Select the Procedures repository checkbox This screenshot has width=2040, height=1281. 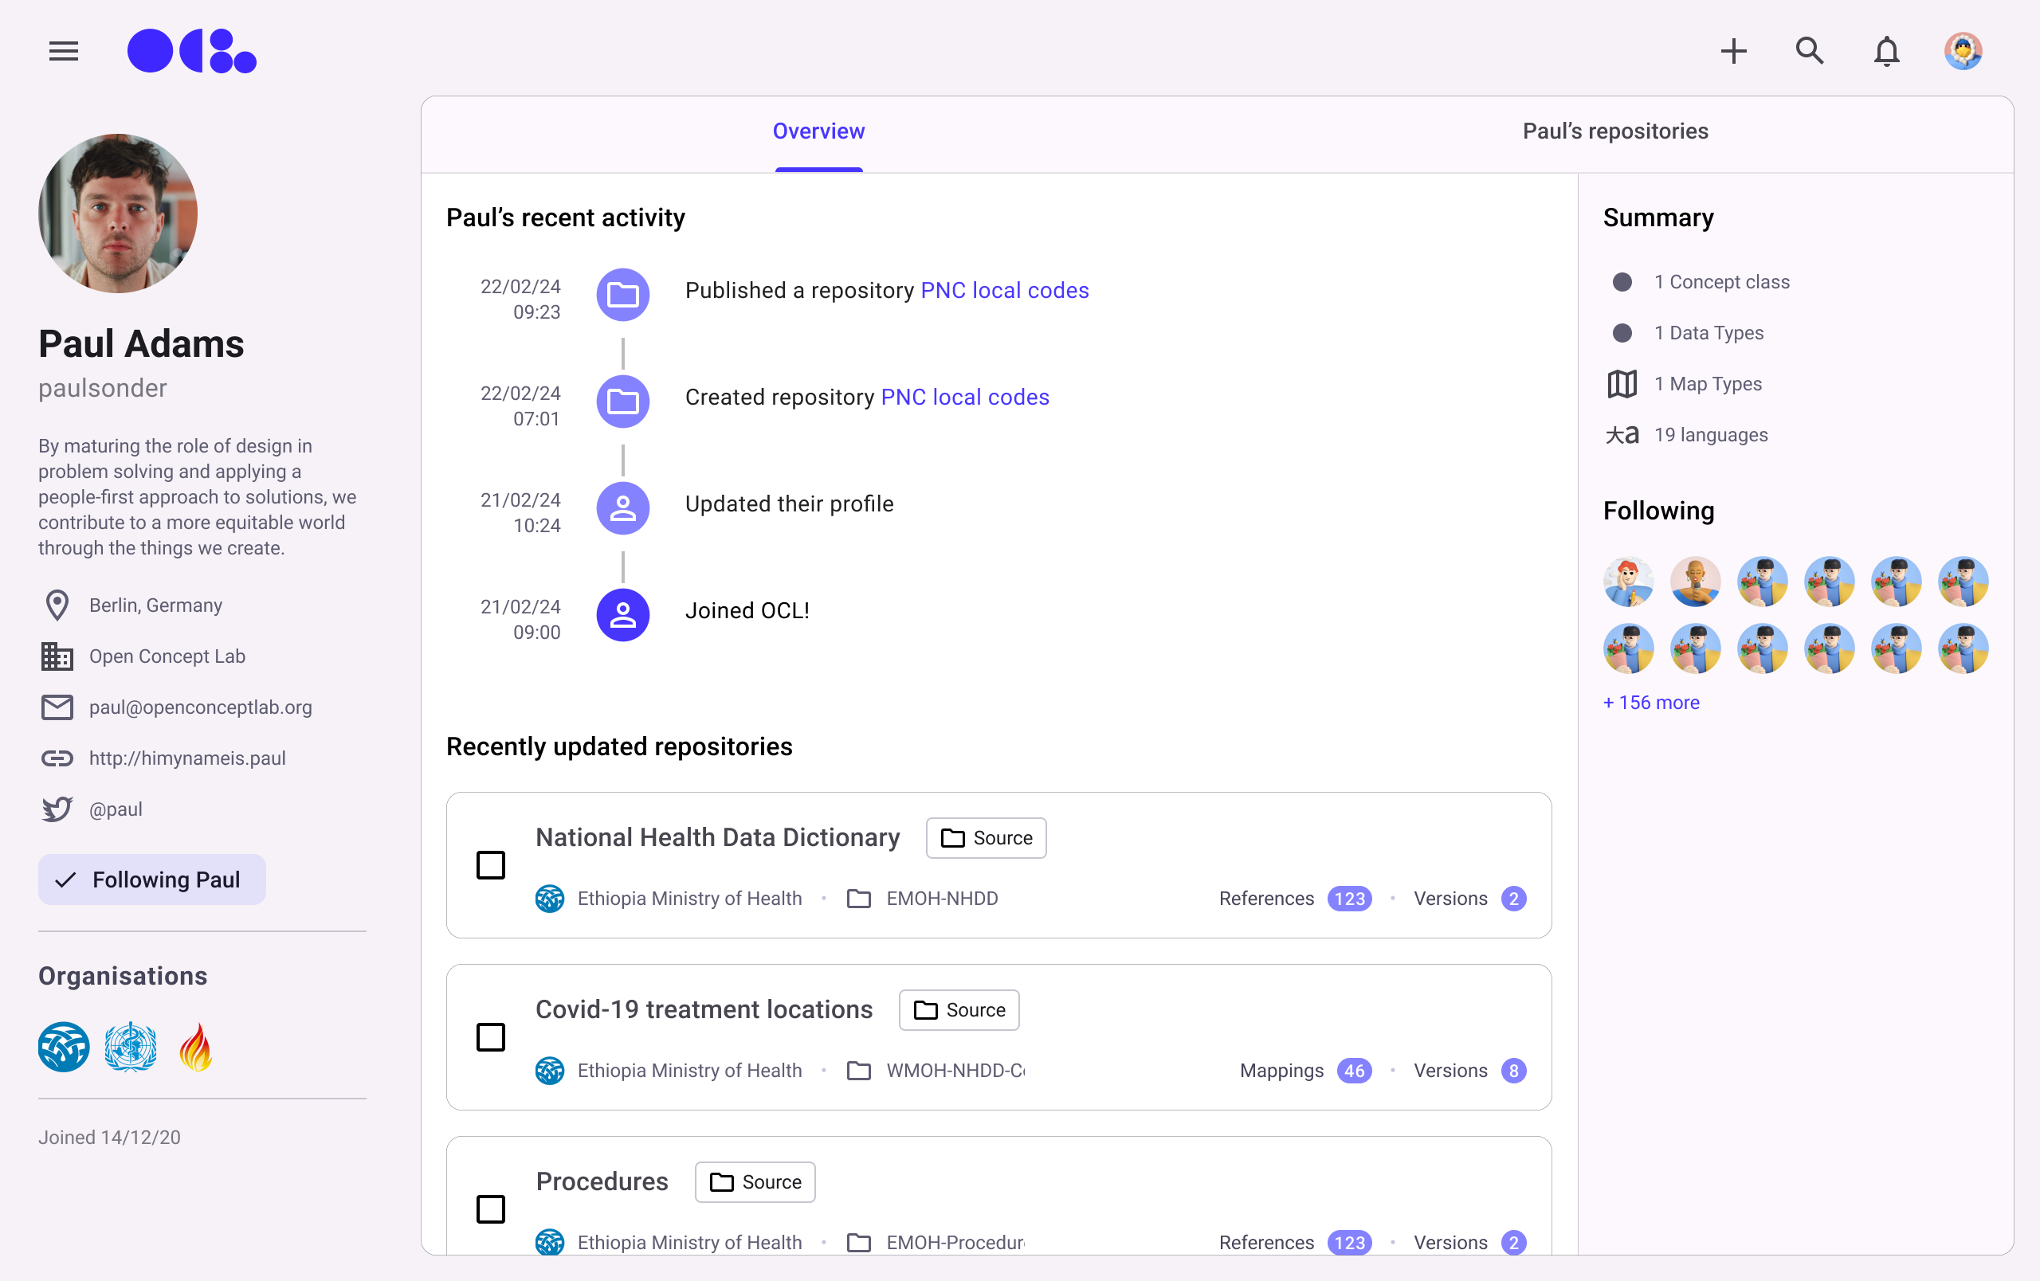(x=491, y=1209)
